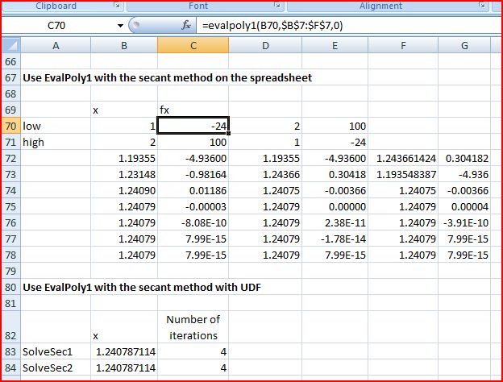Select row 84 header
Image resolution: width=503 pixels, height=382 pixels.
coord(11,367)
